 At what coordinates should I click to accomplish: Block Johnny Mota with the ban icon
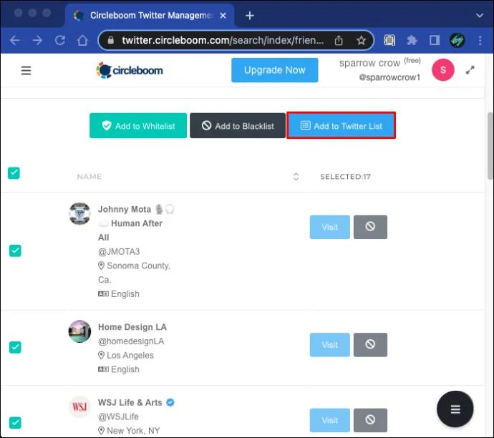(x=370, y=227)
